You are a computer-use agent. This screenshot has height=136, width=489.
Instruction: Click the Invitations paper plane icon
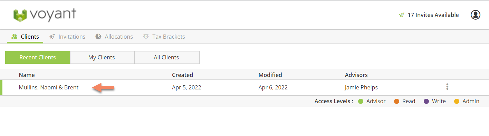pyautogui.click(x=52, y=37)
